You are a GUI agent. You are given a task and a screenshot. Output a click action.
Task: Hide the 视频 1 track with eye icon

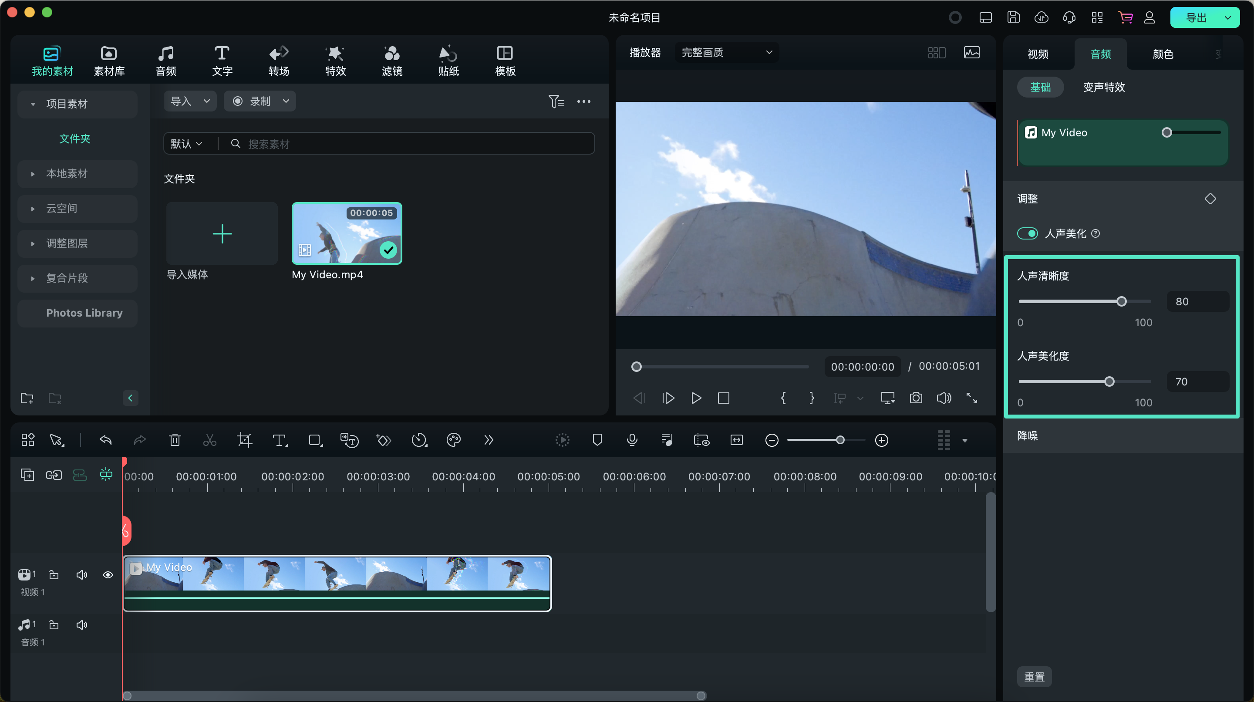108,575
